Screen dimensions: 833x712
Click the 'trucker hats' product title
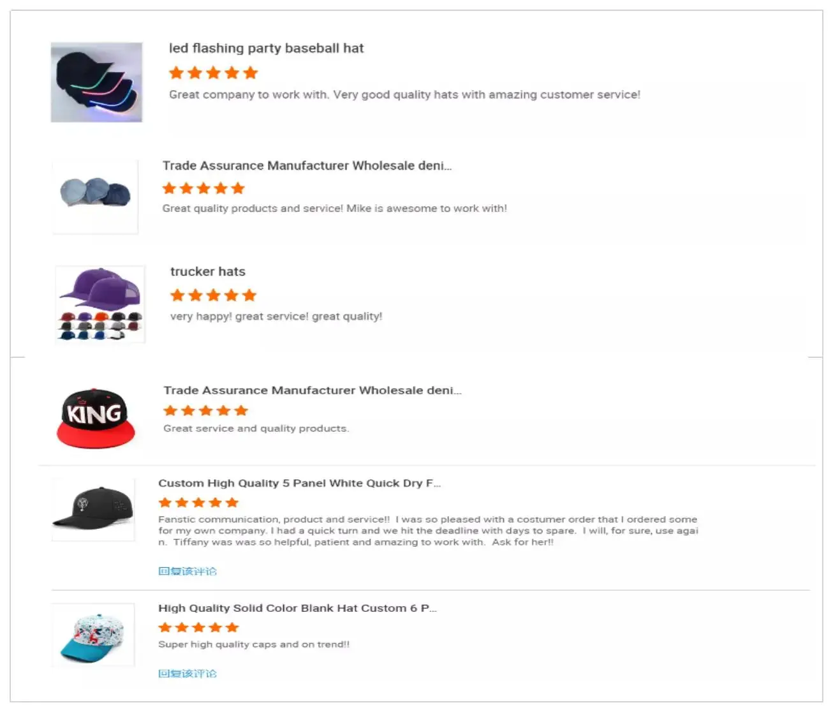pos(207,272)
